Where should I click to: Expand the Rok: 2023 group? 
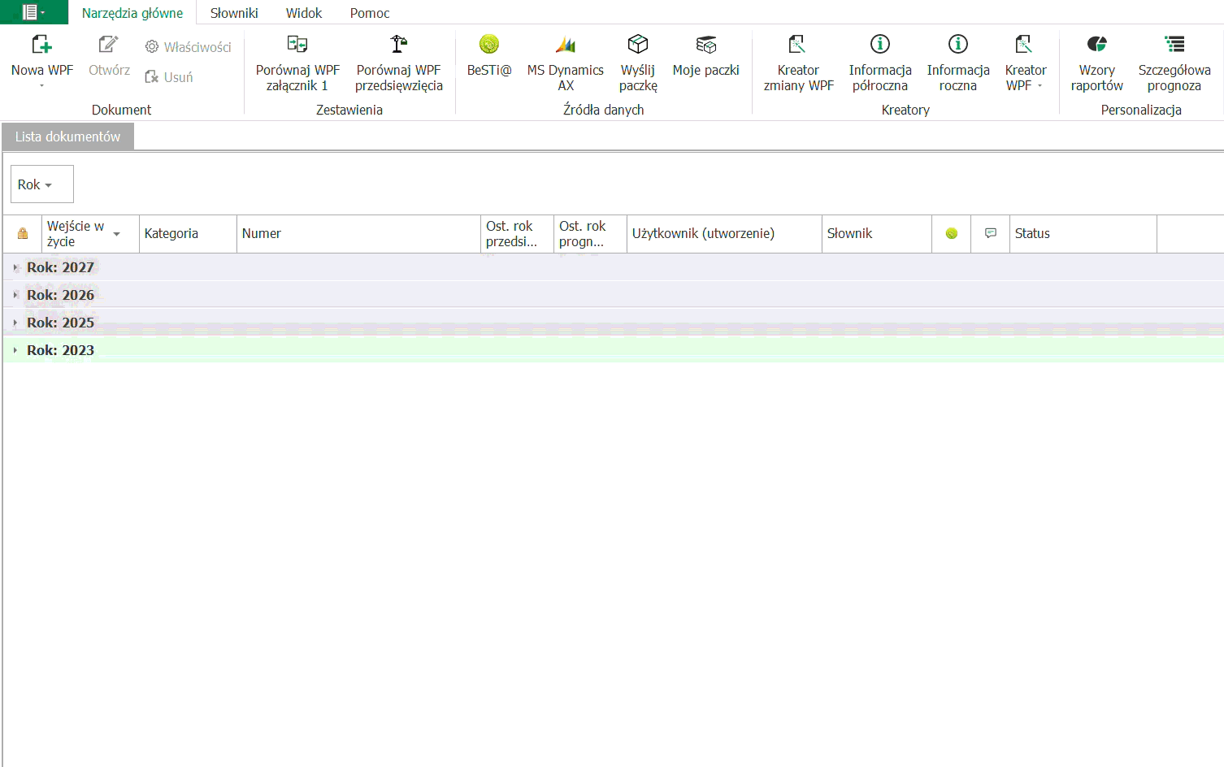(x=15, y=350)
